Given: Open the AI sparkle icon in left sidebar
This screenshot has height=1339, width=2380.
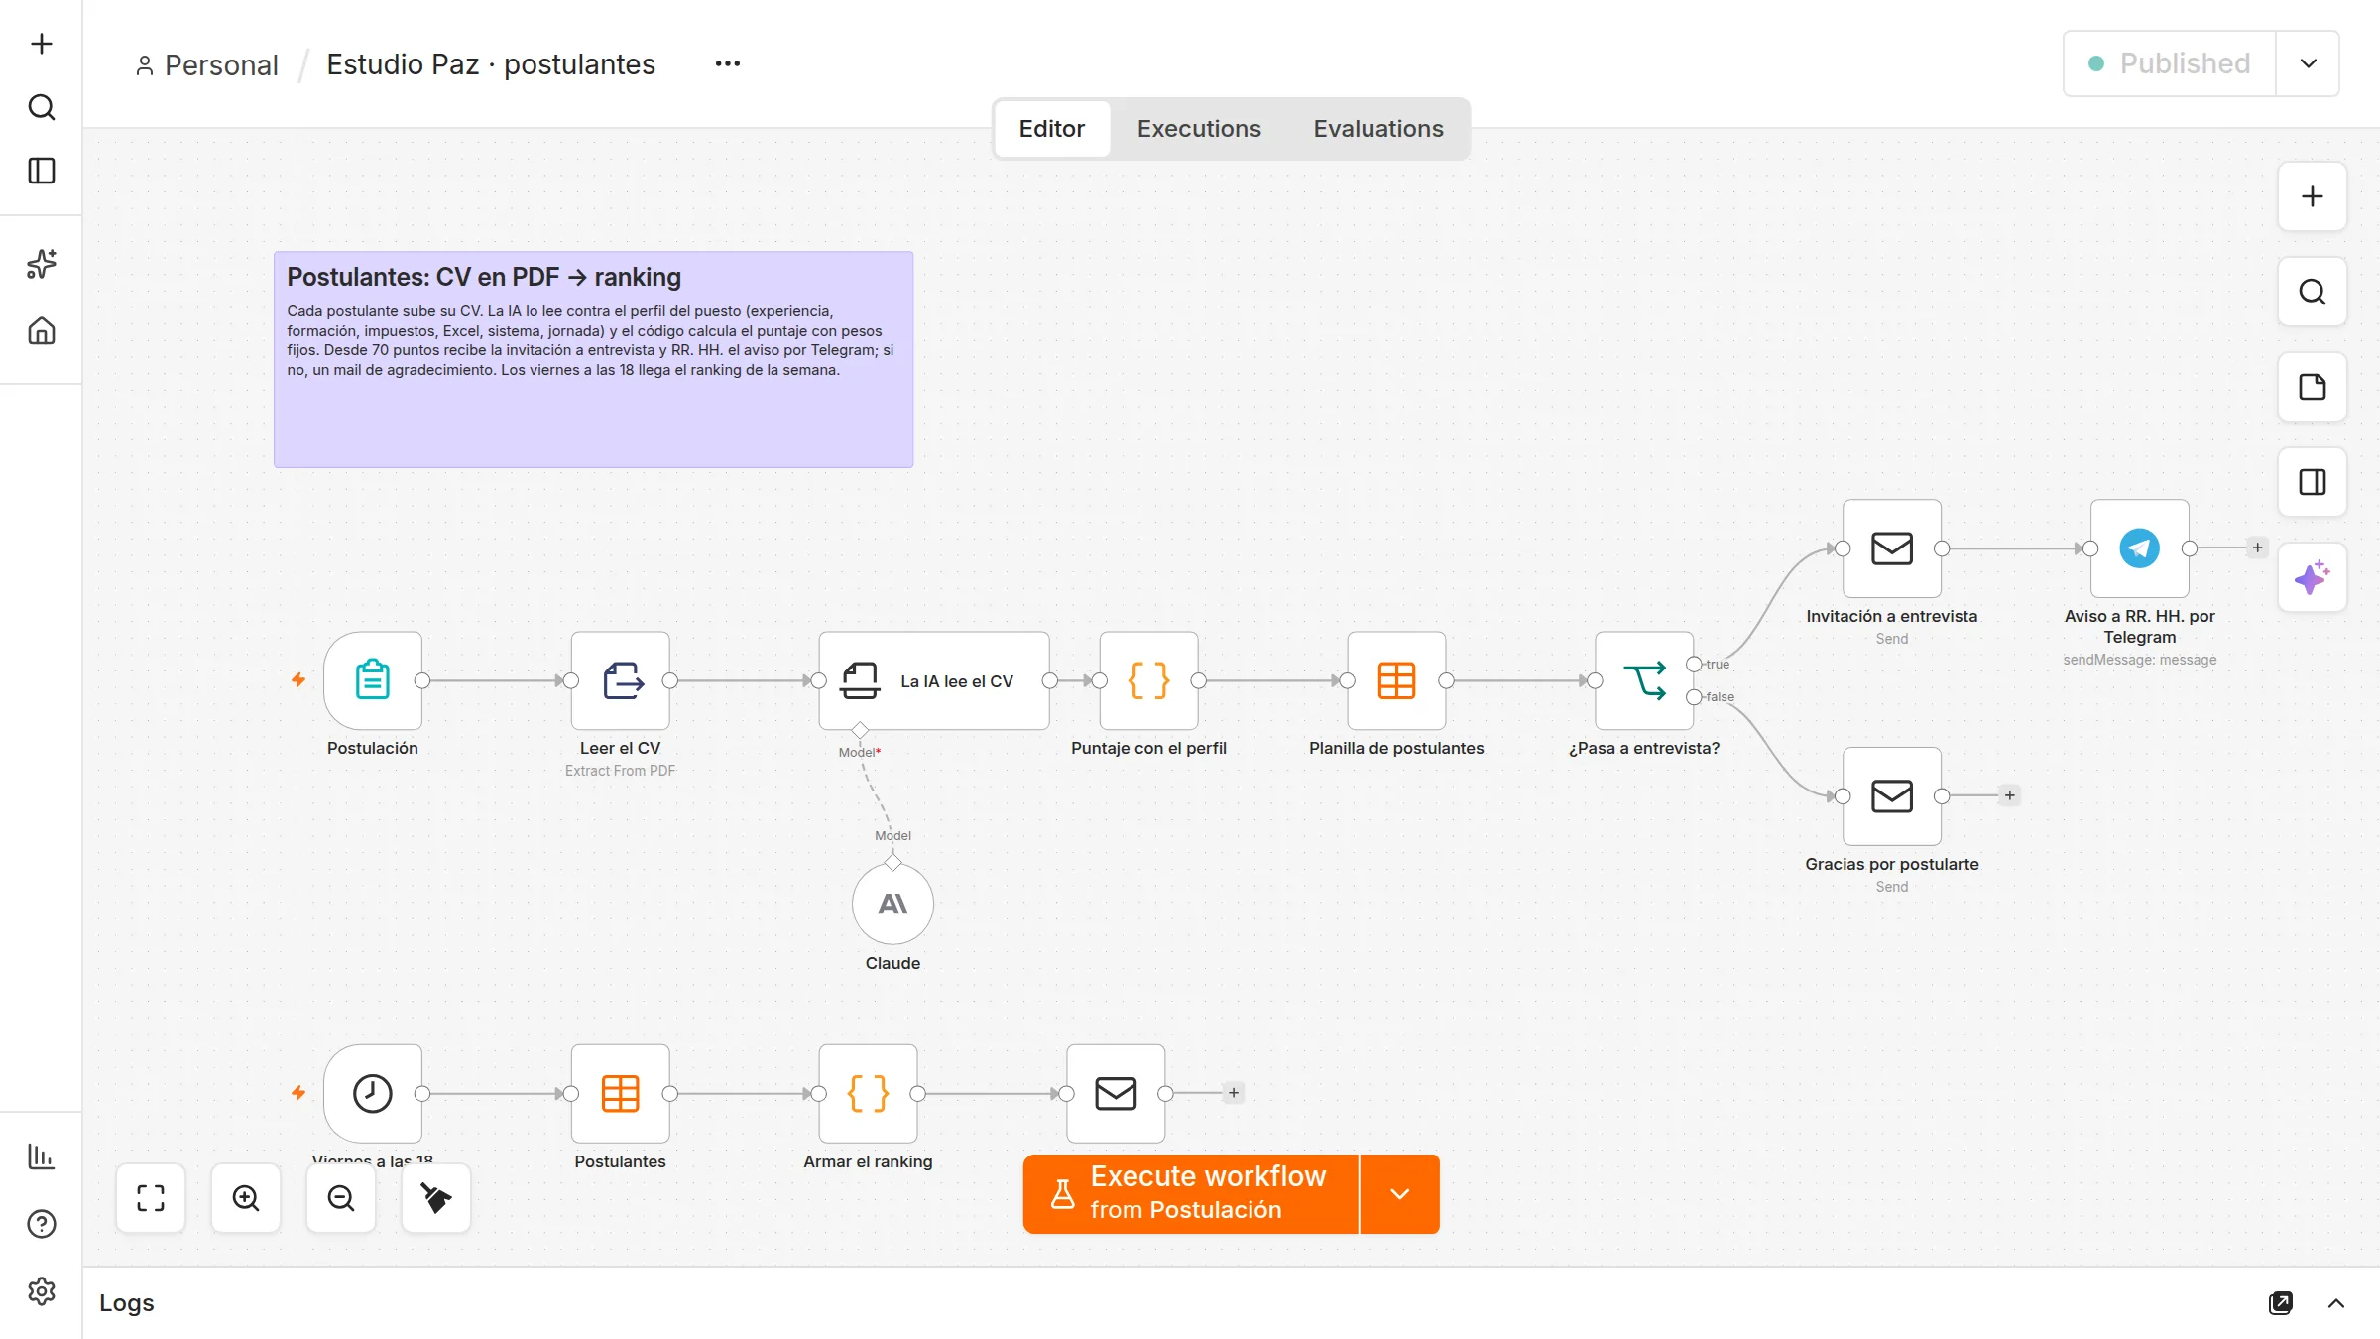Looking at the screenshot, I should pyautogui.click(x=42, y=264).
